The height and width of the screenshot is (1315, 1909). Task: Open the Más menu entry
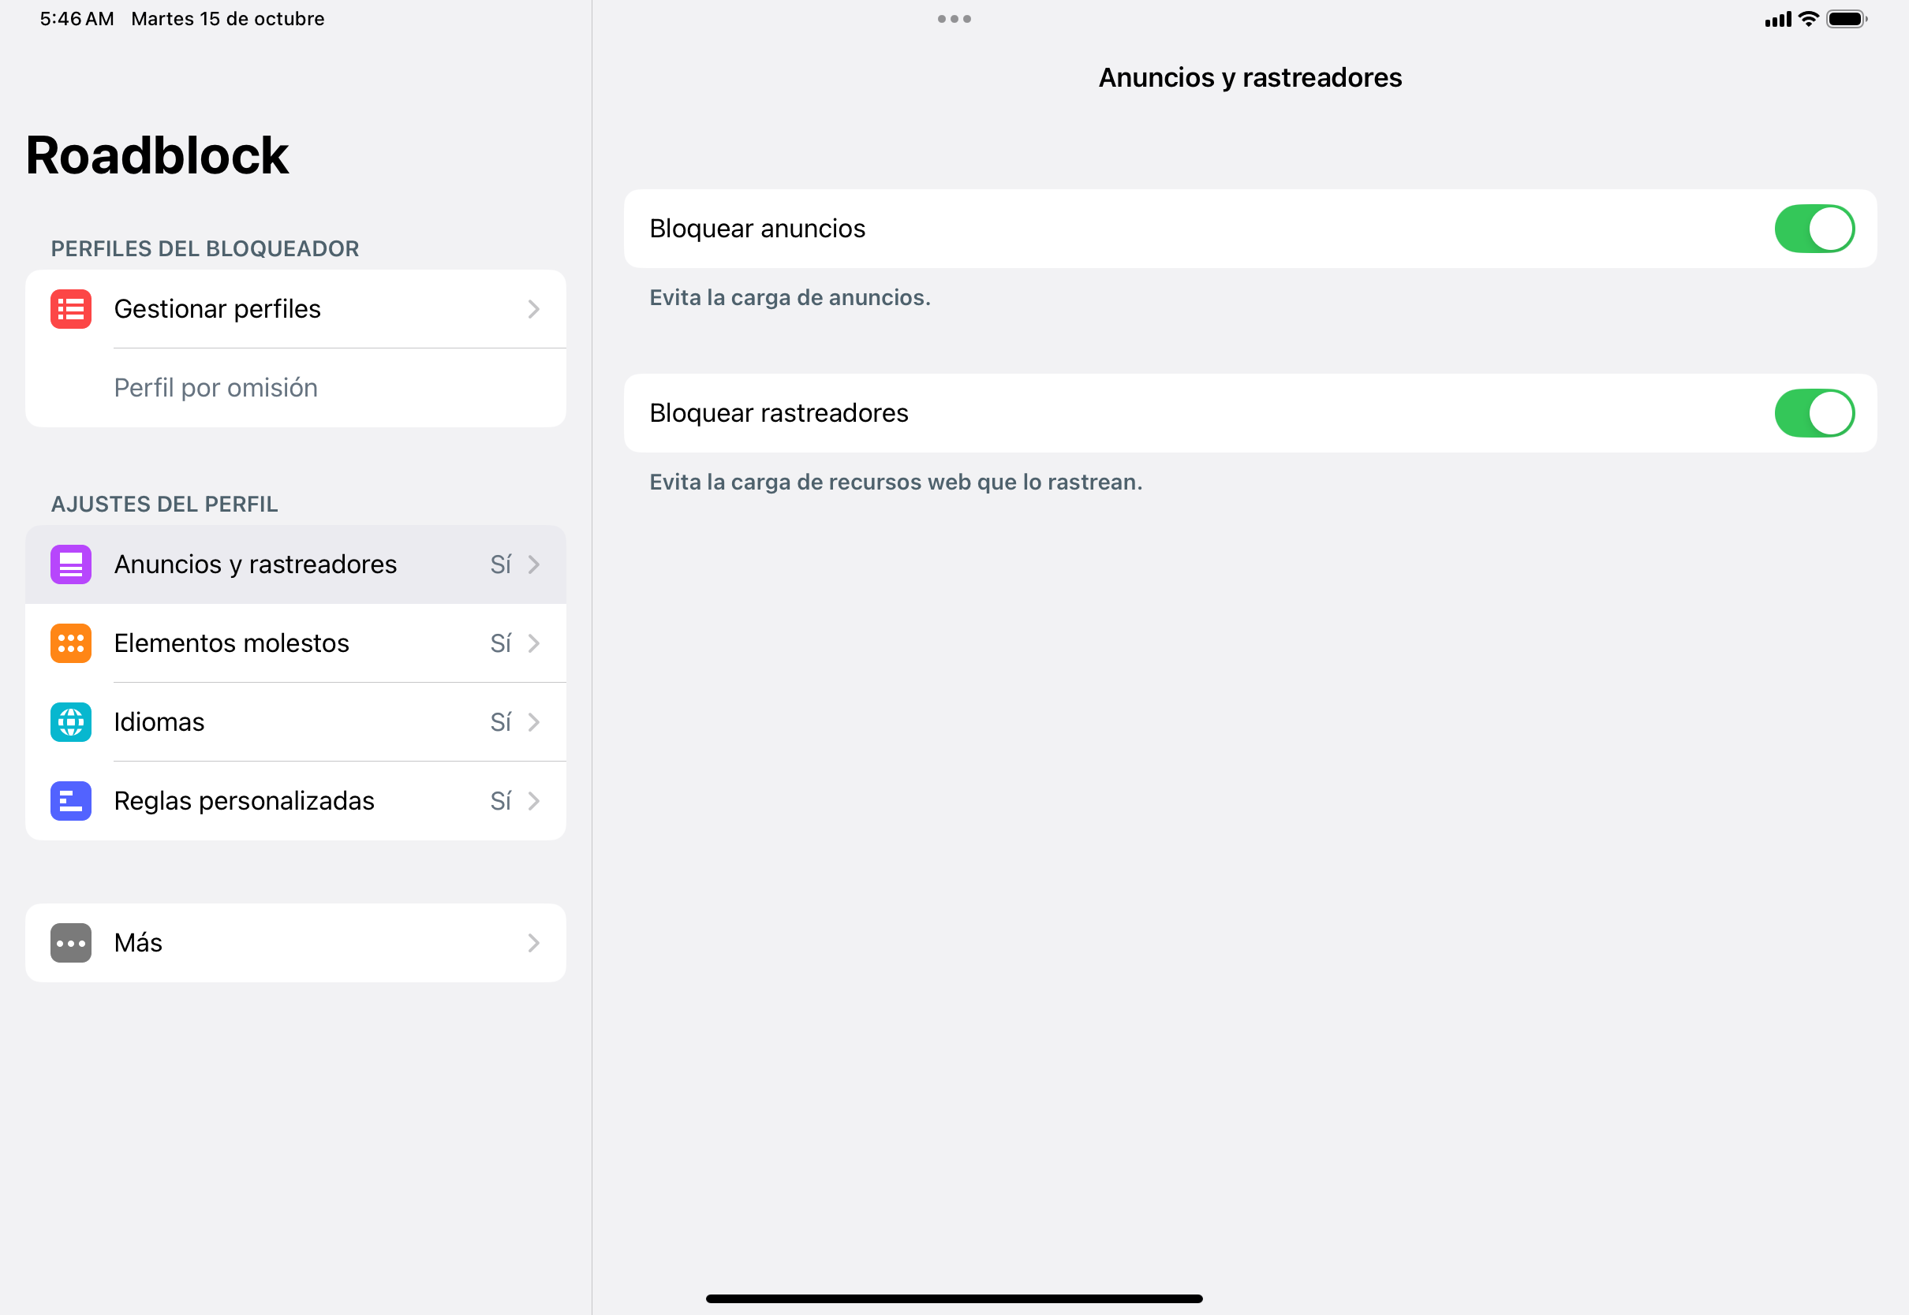tap(296, 943)
